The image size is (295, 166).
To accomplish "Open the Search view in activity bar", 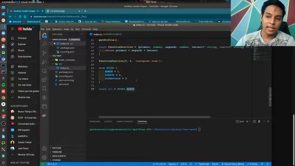I will coord(44,44).
